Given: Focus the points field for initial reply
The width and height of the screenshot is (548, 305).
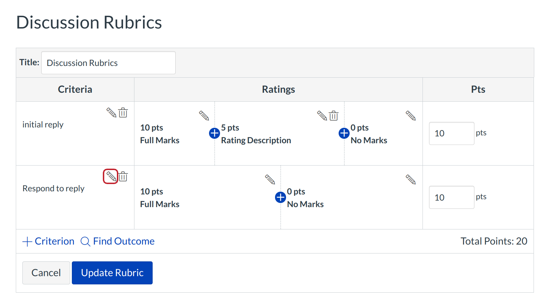Looking at the screenshot, I should [451, 134].
